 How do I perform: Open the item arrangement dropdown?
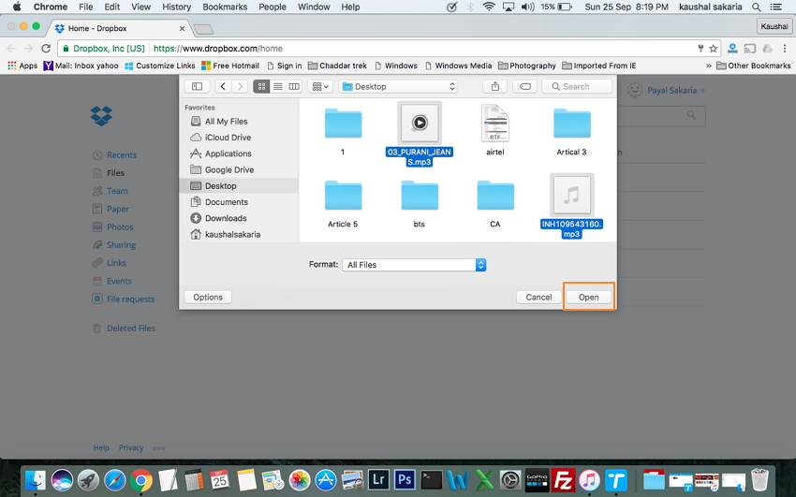320,86
